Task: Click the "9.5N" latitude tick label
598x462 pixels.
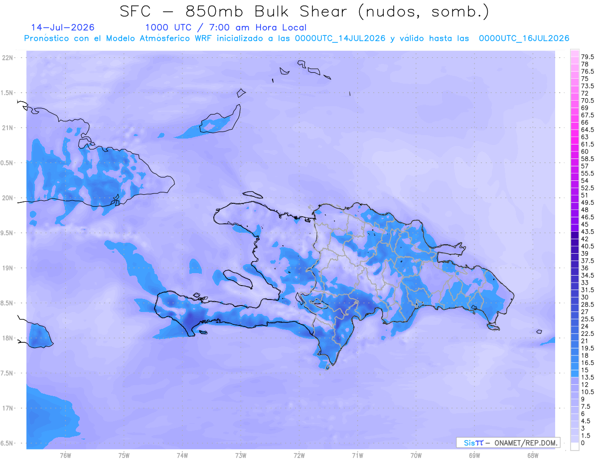Action: click(7, 233)
